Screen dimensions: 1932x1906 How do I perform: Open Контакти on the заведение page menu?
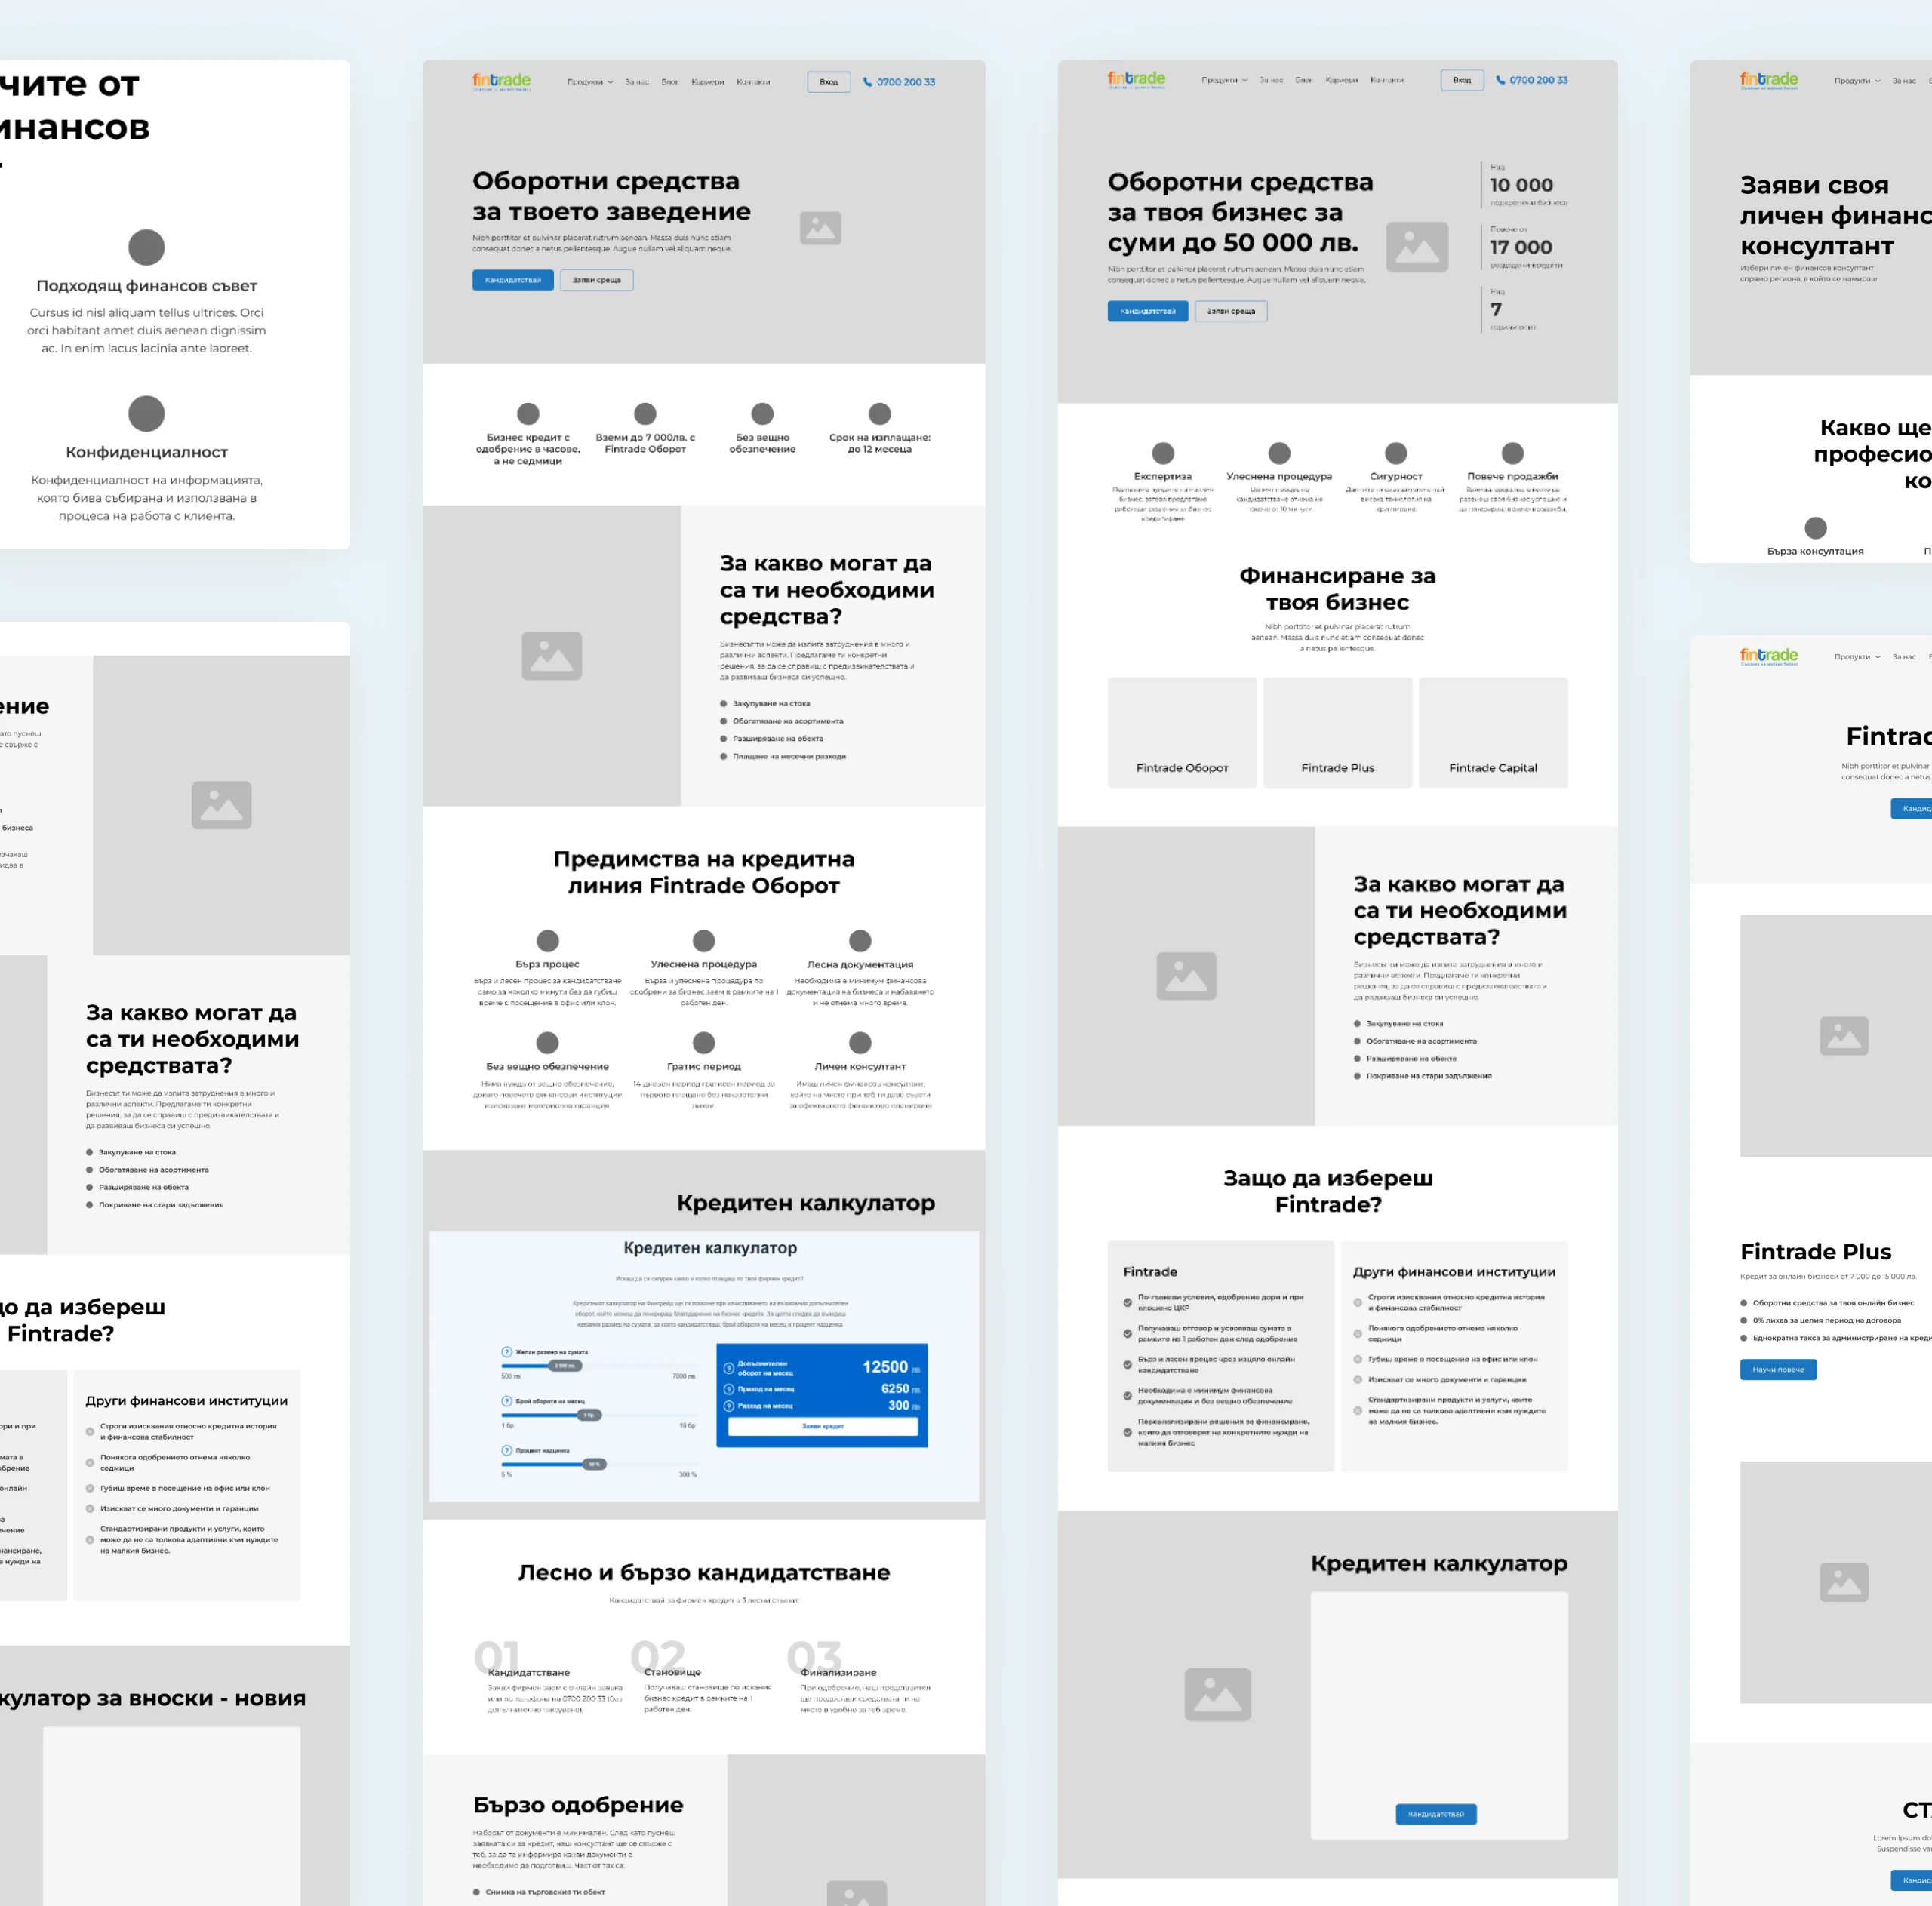754,82
